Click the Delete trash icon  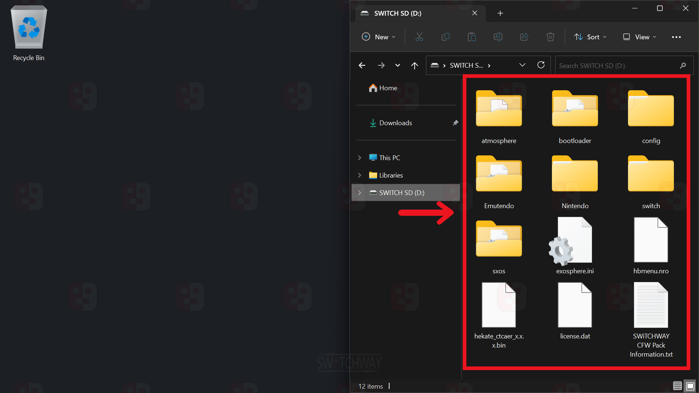tap(550, 37)
